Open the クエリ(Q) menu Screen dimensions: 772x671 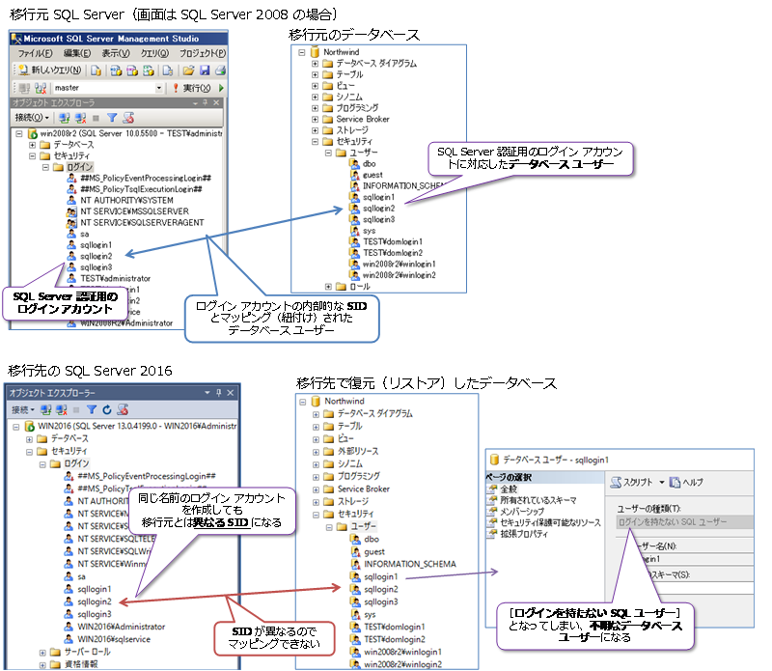[x=154, y=53]
